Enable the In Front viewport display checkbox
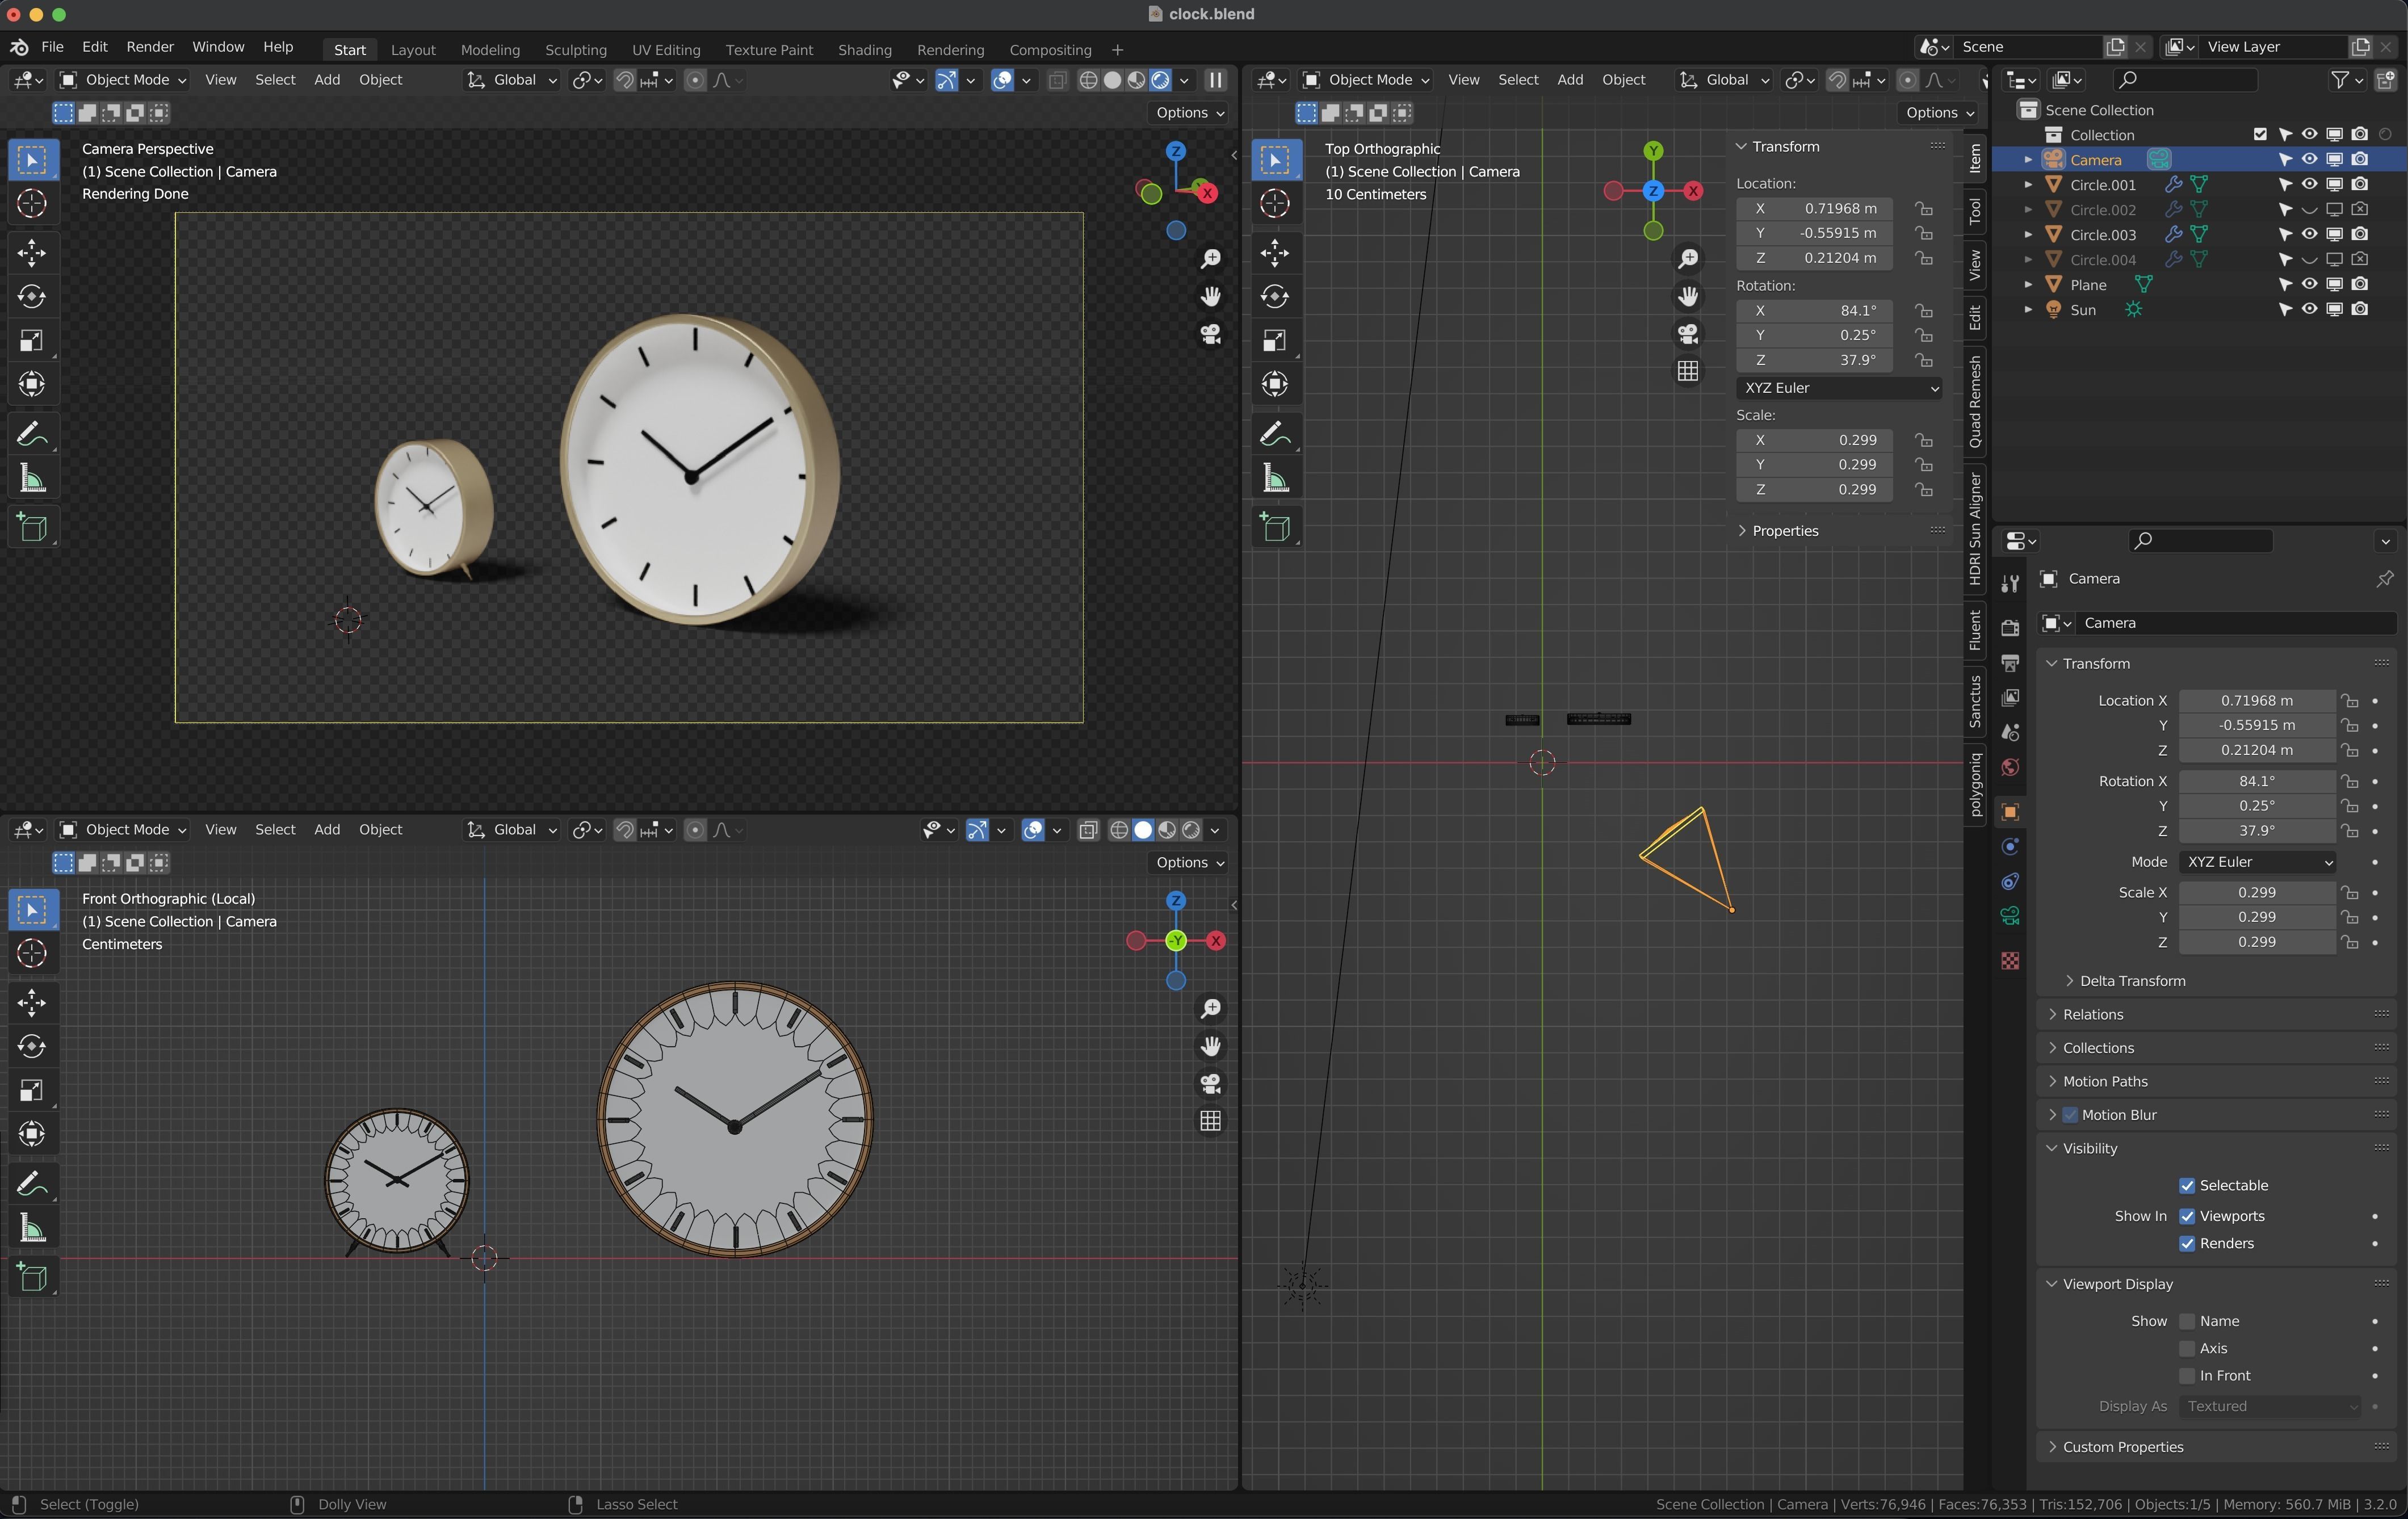2408x1519 pixels. tap(2186, 1375)
